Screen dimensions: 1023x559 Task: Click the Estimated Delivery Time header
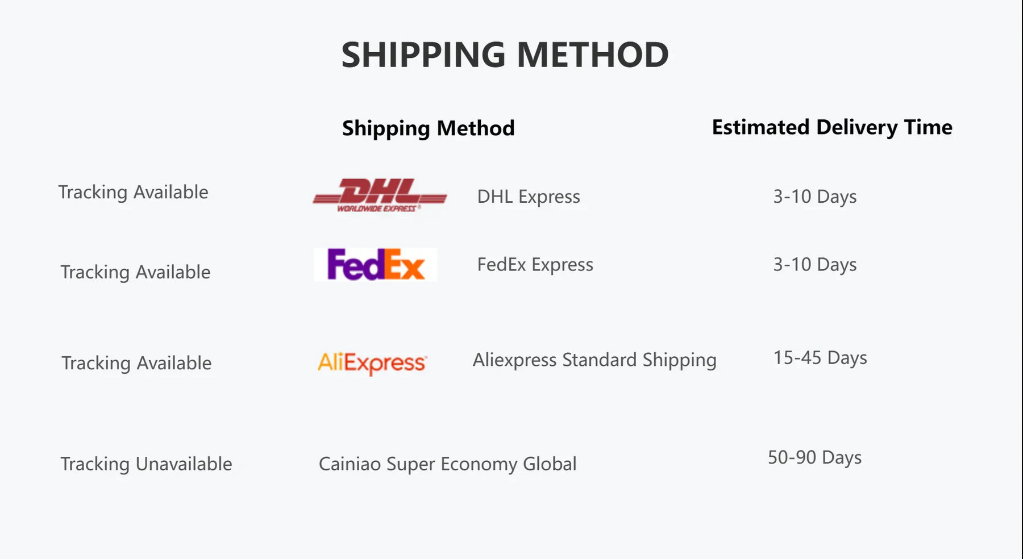[831, 127]
